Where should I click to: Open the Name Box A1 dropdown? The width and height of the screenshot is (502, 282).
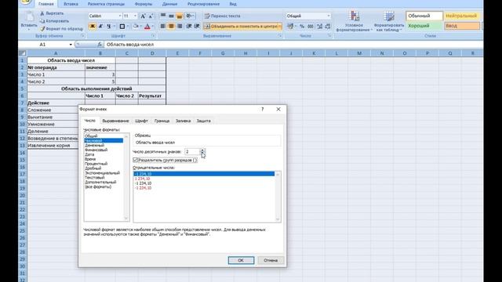pyautogui.click(x=71, y=45)
